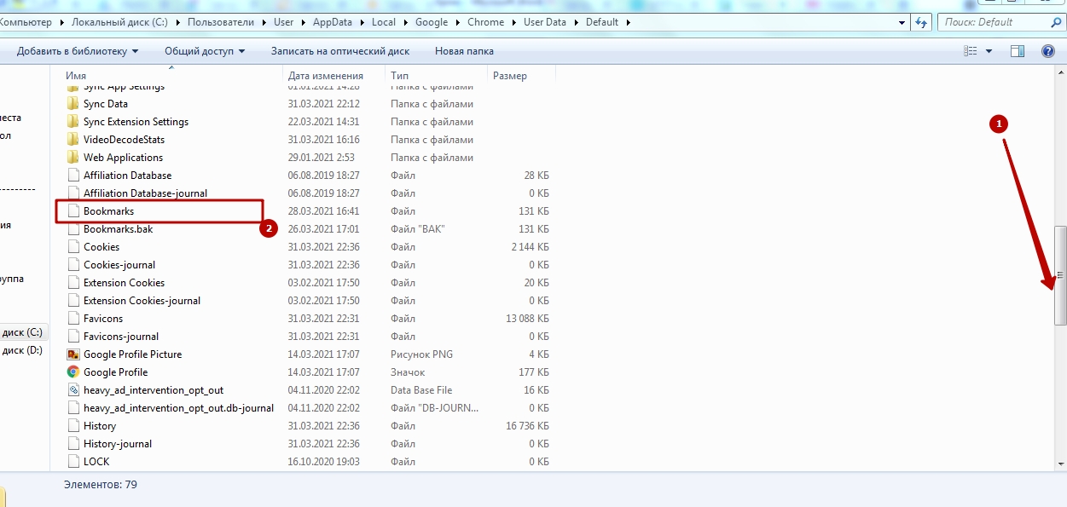Viewport: 1067px width, 507px height.
Task: Go to User Data in the address path
Action: [544, 22]
